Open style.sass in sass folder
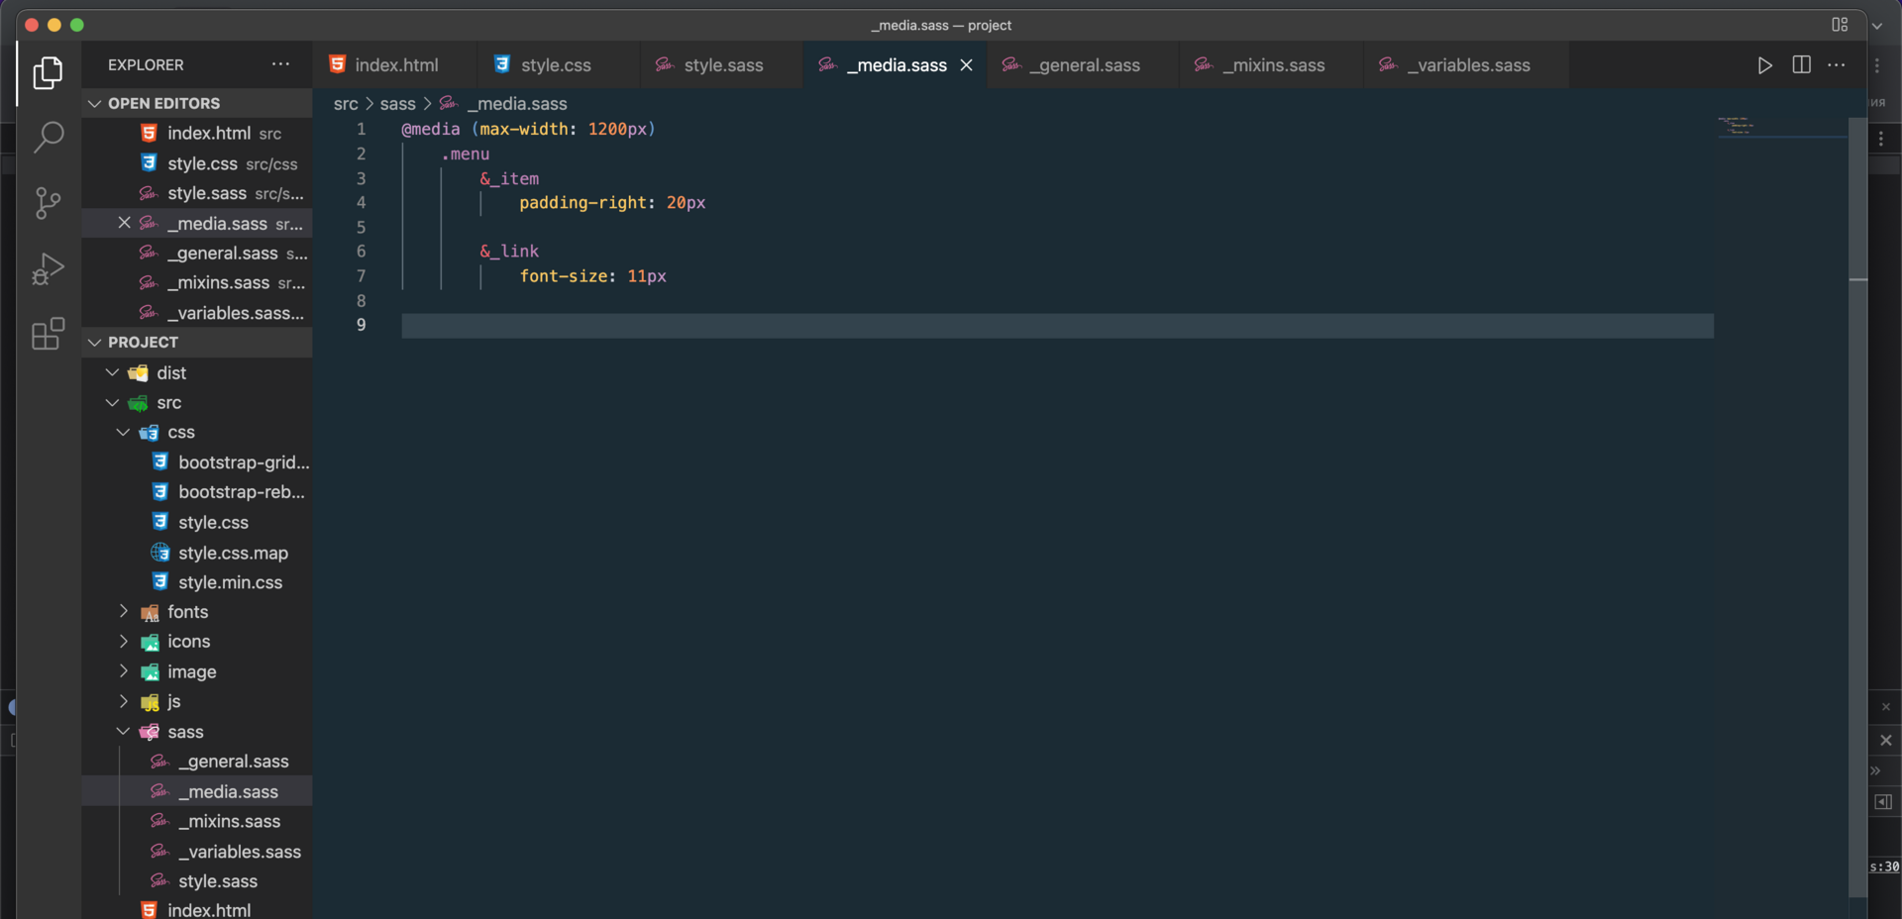The height and width of the screenshot is (919, 1902). [x=196, y=881]
